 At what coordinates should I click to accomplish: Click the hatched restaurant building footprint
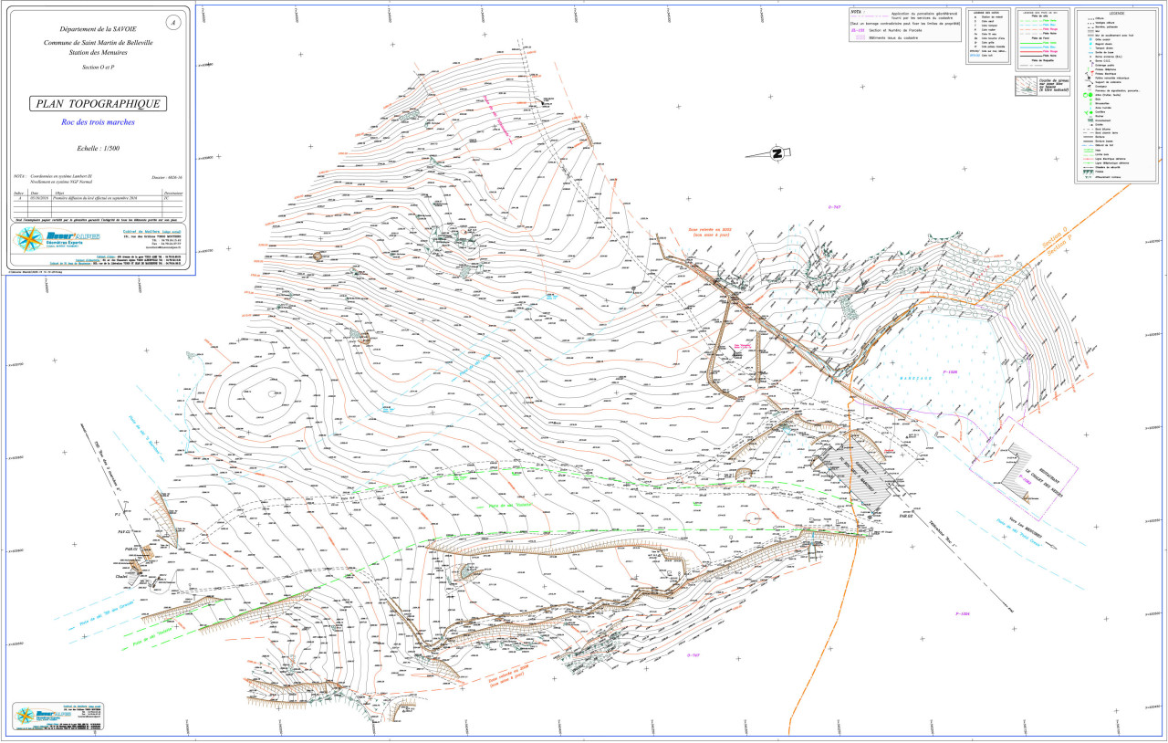[x=1017, y=471]
